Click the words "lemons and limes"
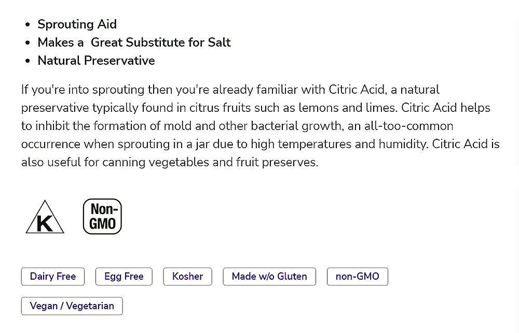Screen dimensions: 519x333 click(357, 108)
